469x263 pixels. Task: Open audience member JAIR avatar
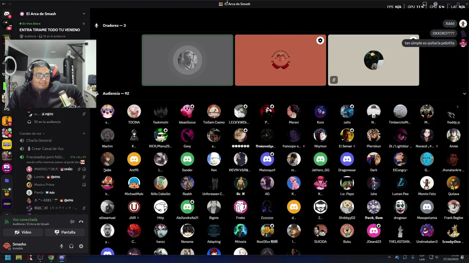[x=134, y=207]
